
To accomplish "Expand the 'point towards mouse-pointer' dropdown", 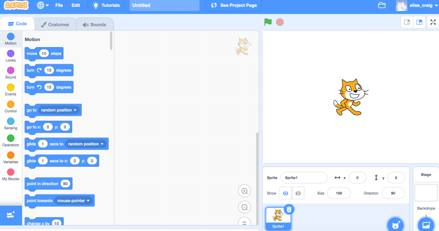I will point(88,201).
